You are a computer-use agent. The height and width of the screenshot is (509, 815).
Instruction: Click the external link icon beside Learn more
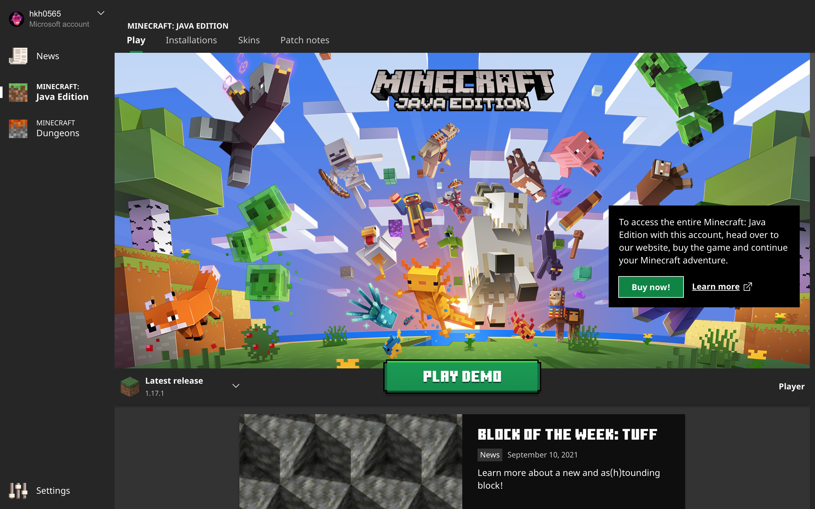(x=747, y=287)
